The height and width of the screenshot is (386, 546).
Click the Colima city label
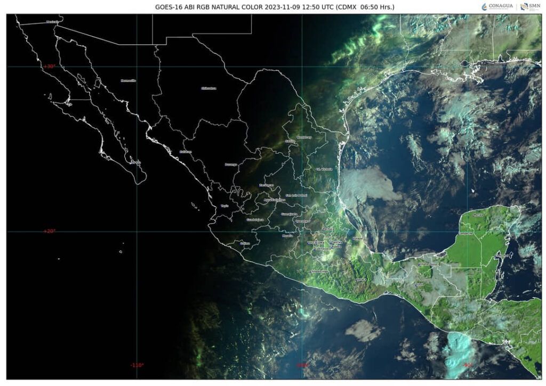click(x=245, y=243)
